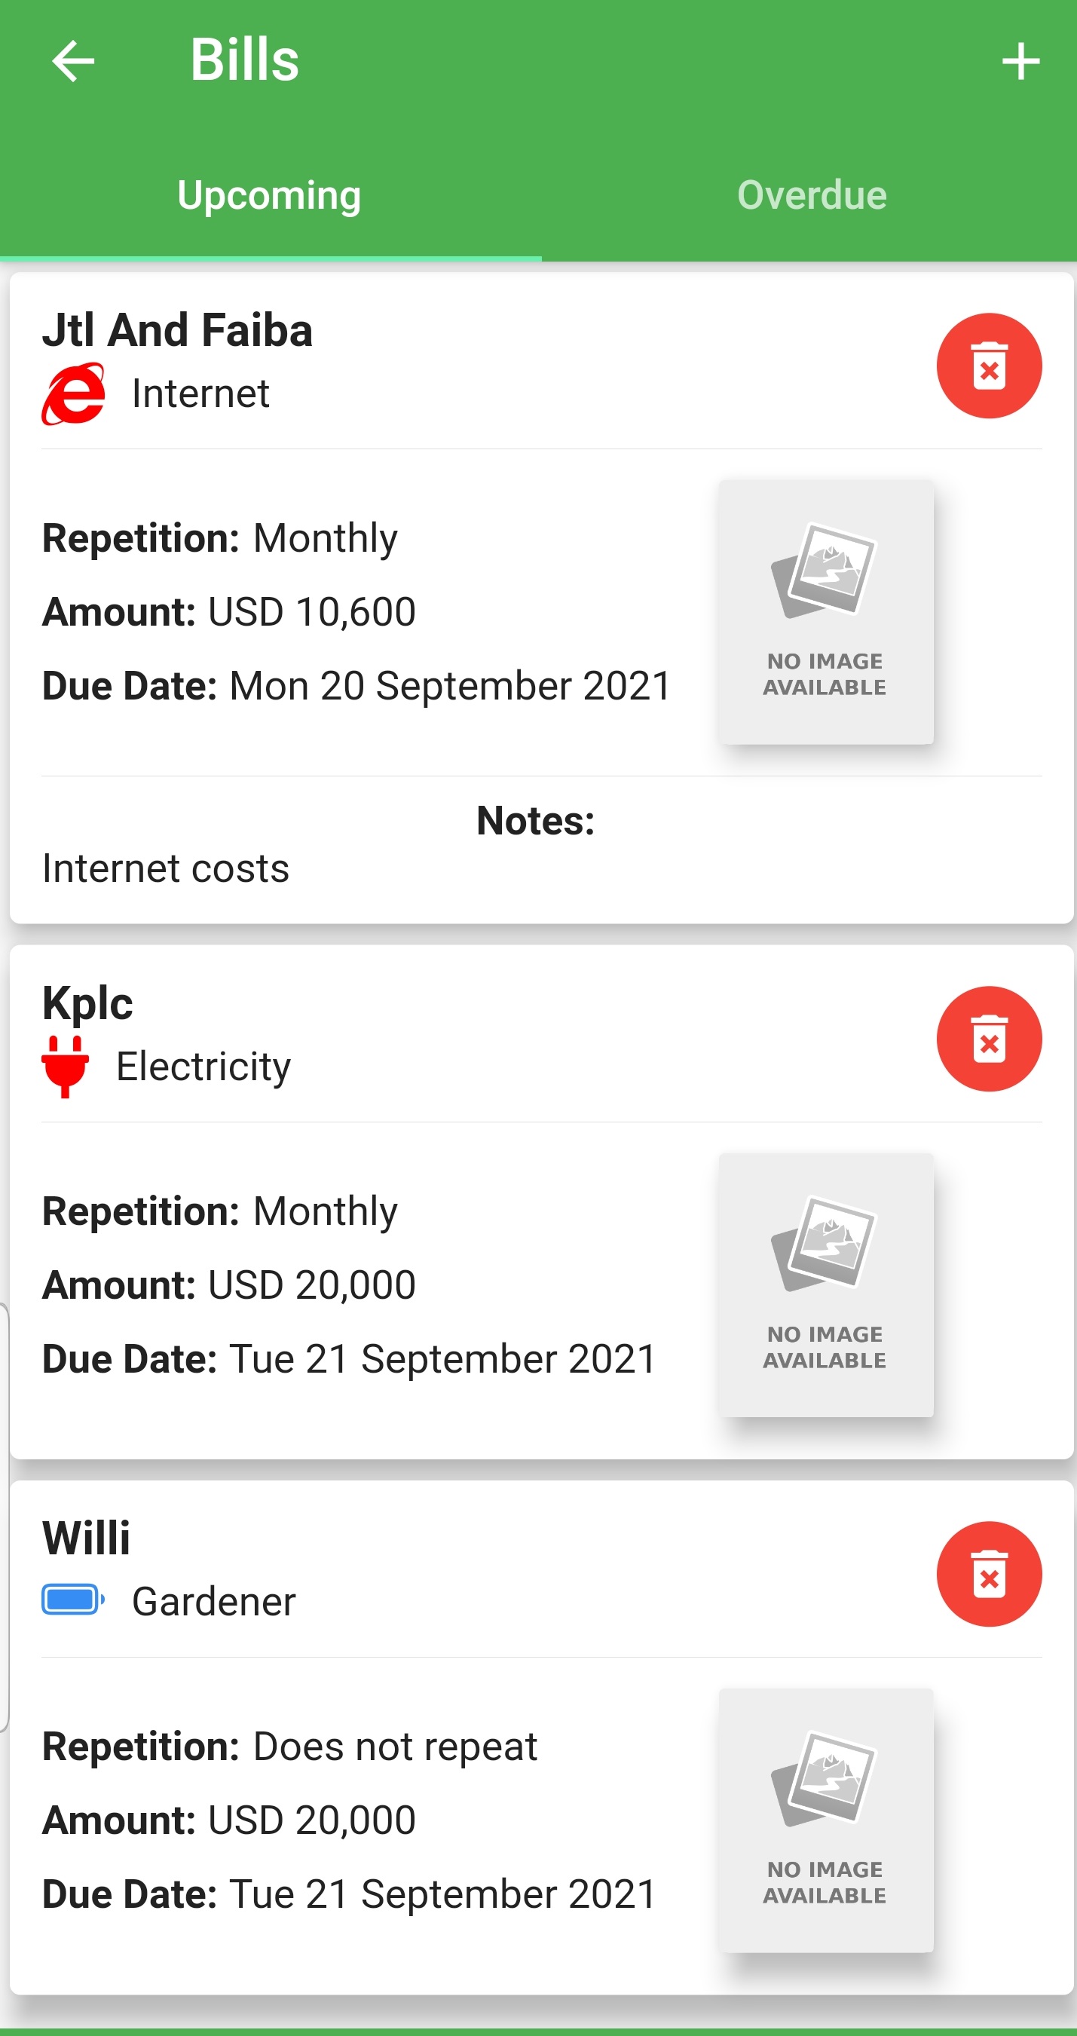This screenshot has height=2036, width=1077.
Task: Delete the Willi gardener bill
Action: 989,1574
